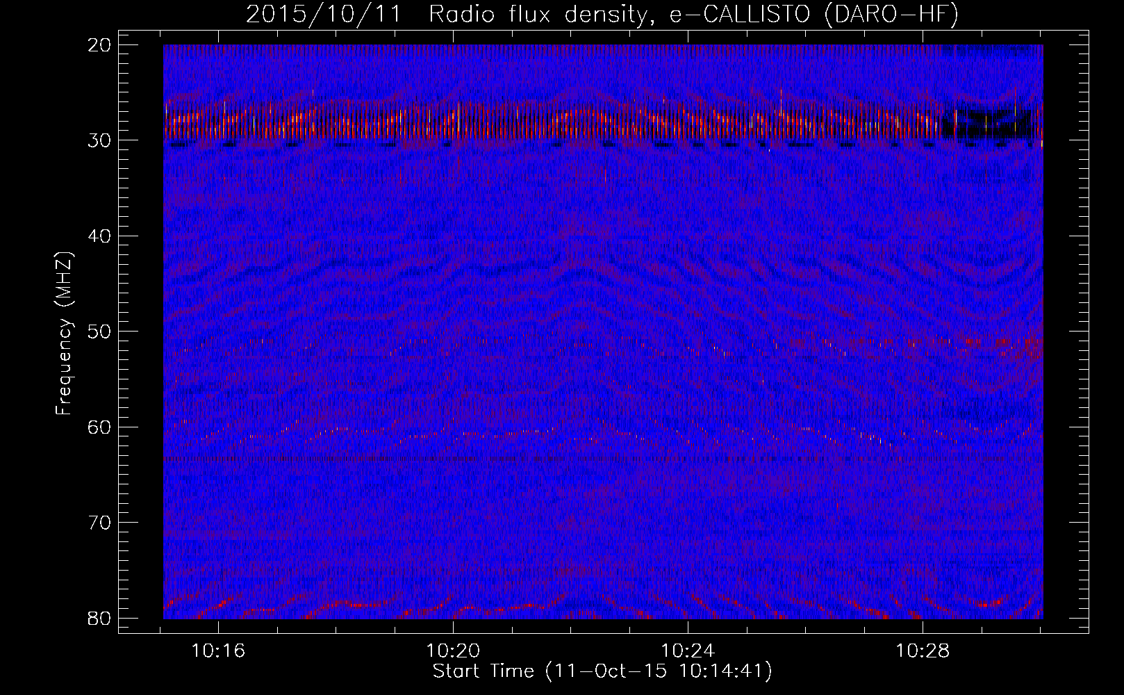Click the "Start Time (11-Oct-15 10:14:41)" axis label
The image size is (1124, 695).
[602, 671]
